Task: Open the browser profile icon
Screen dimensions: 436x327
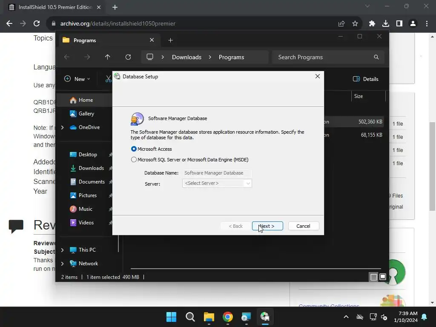Action: click(413, 24)
